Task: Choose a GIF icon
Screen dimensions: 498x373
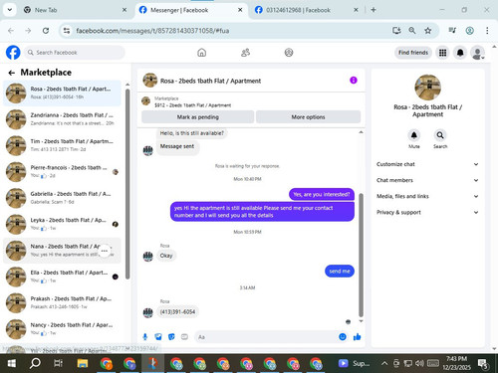Action: [x=184, y=337]
